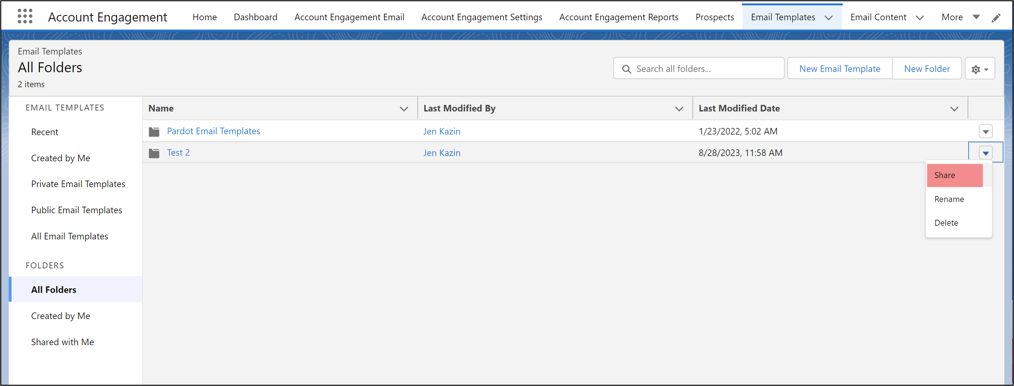
Task: Open Name column sort dropdown
Action: pyautogui.click(x=404, y=109)
